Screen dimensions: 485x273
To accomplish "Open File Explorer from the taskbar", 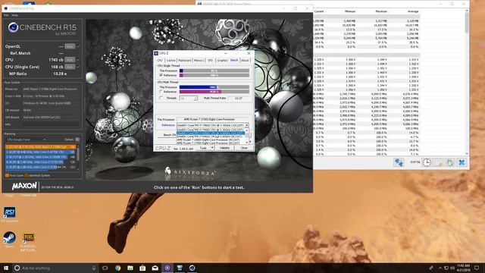I will (130, 268).
